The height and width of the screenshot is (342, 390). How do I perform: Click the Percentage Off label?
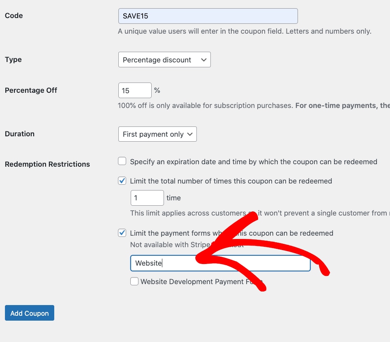(31, 90)
